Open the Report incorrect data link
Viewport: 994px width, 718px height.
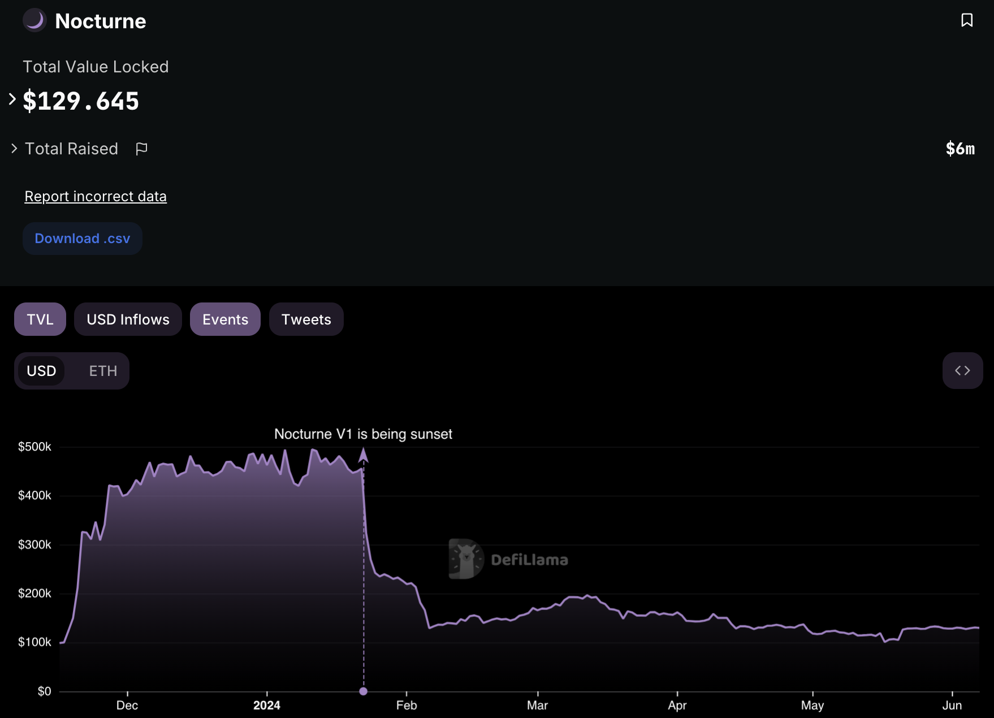click(96, 196)
